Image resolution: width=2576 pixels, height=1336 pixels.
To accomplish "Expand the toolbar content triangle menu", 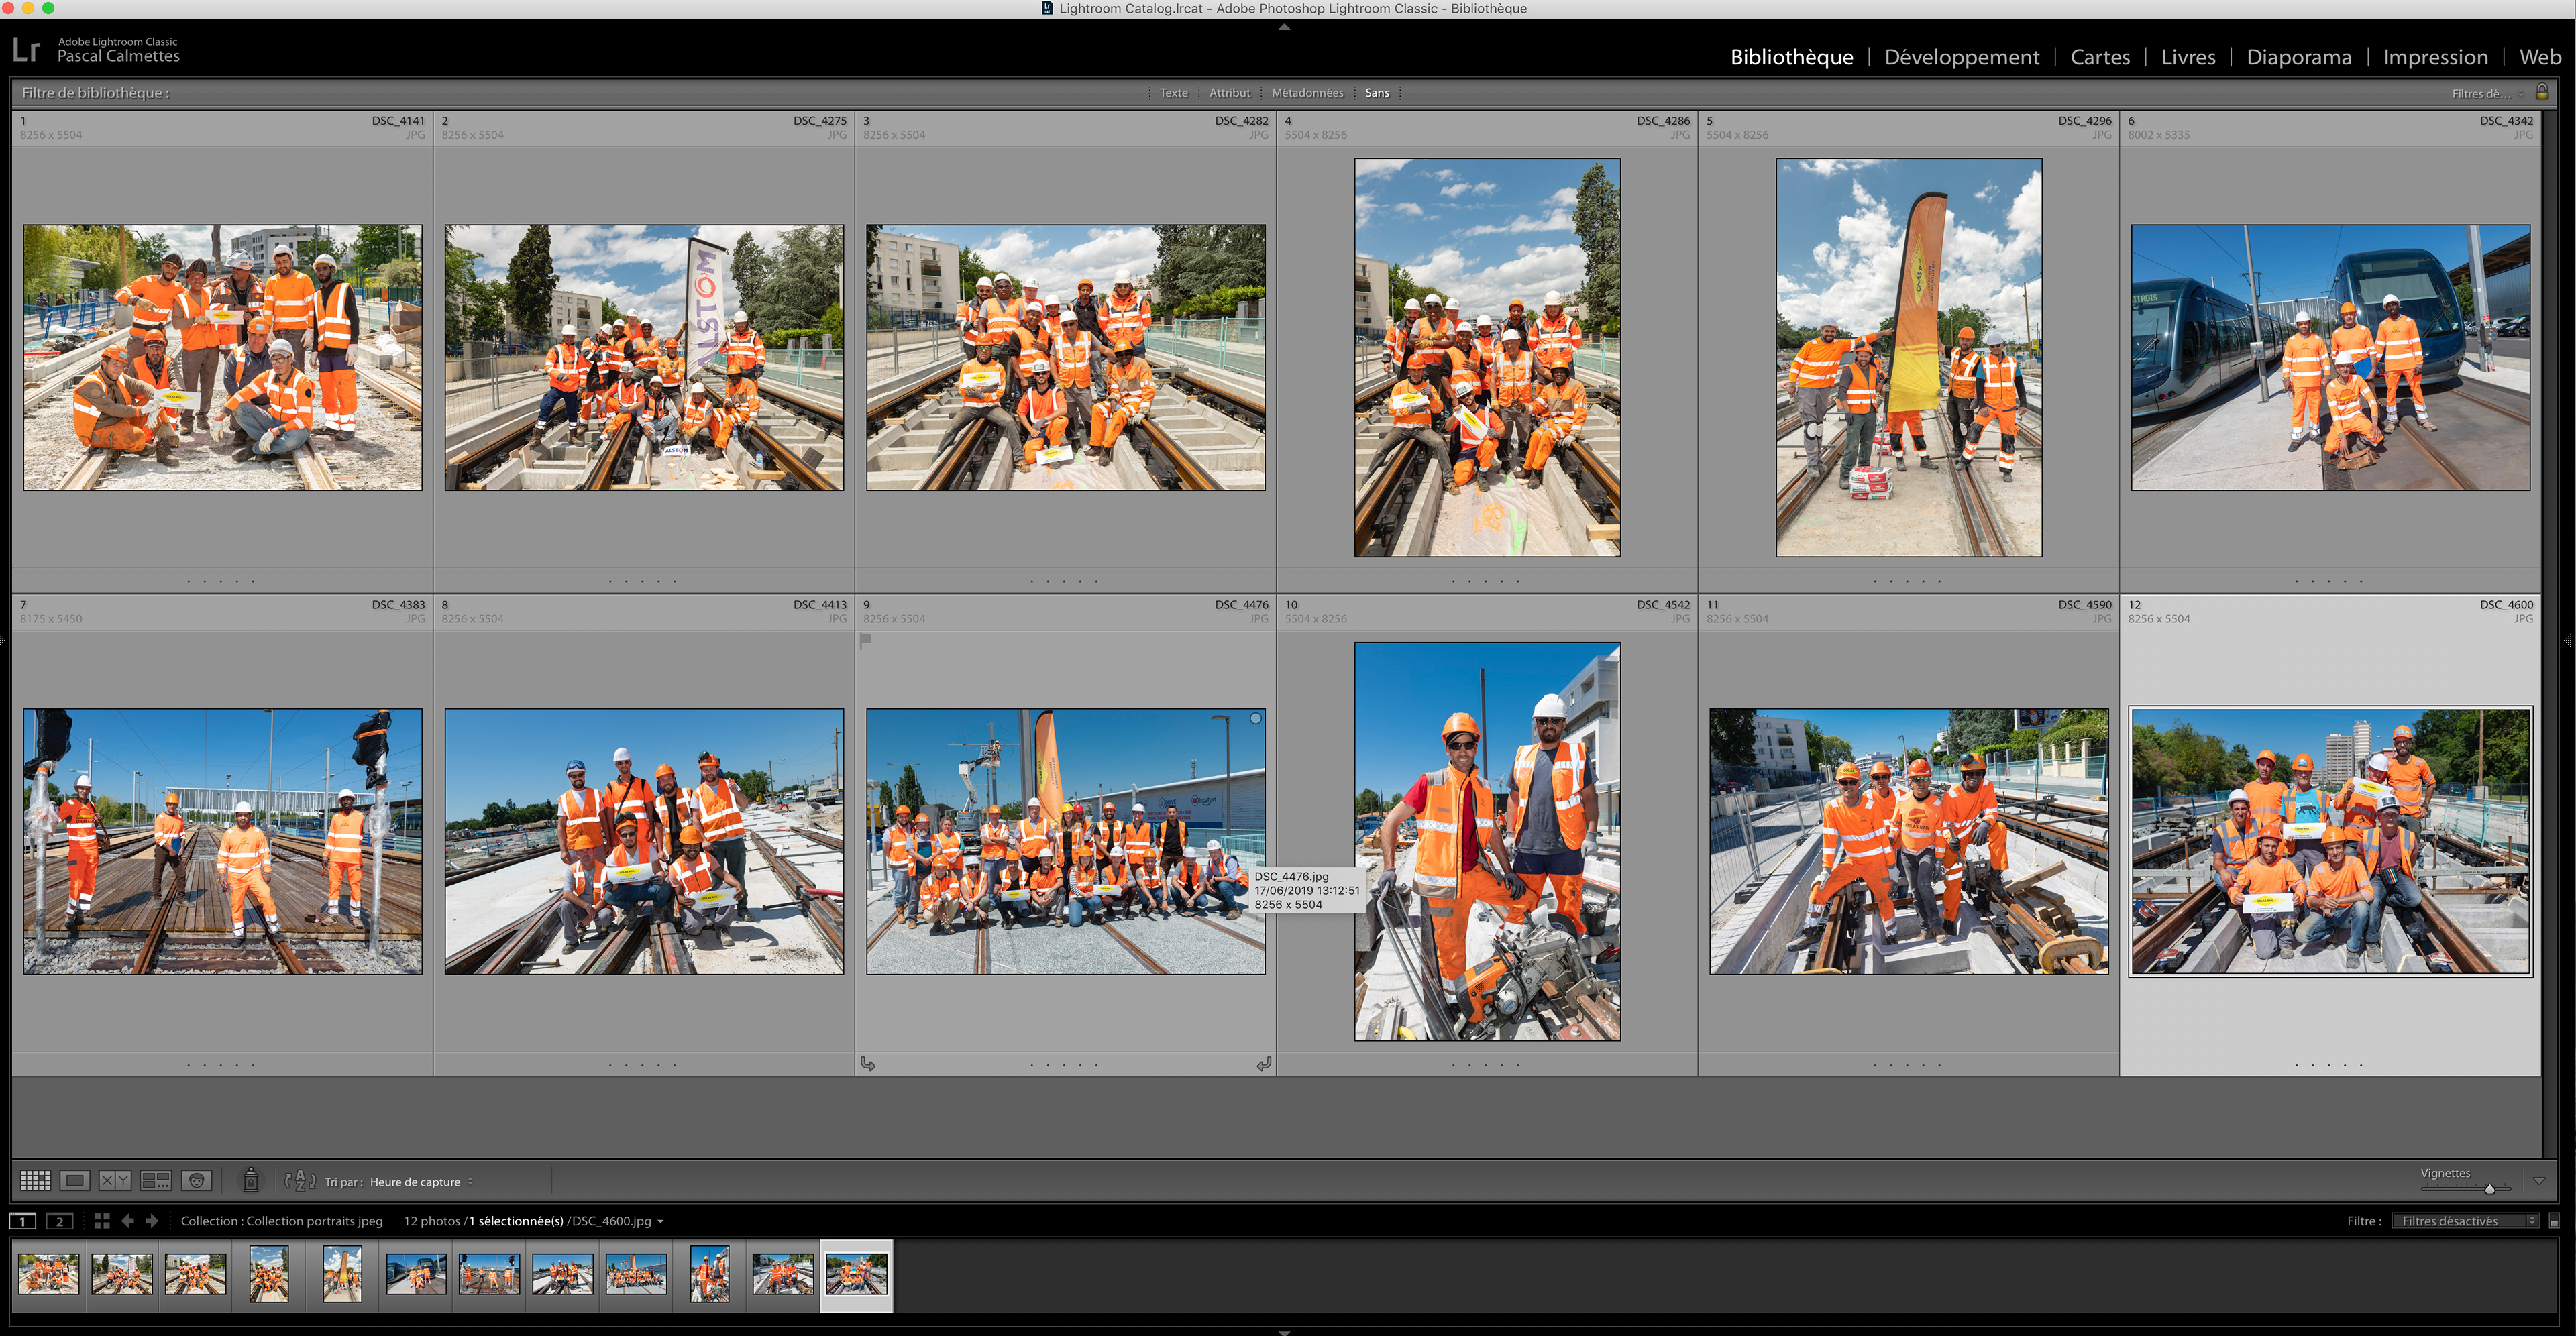I will pos(2538,1181).
